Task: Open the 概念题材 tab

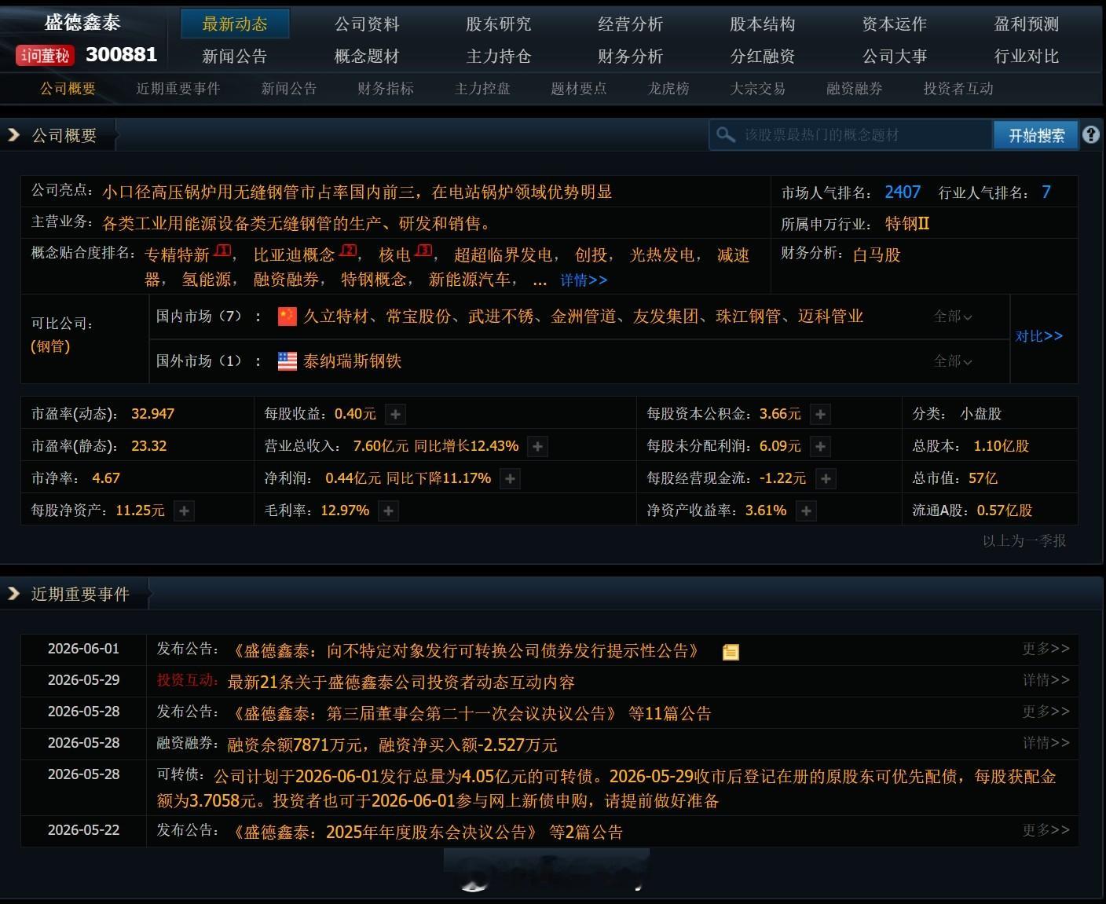Action: 367,57
